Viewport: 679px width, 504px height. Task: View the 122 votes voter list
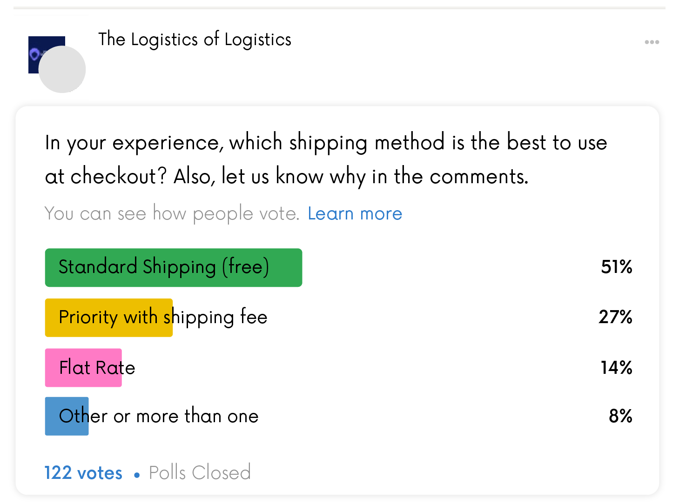click(83, 473)
